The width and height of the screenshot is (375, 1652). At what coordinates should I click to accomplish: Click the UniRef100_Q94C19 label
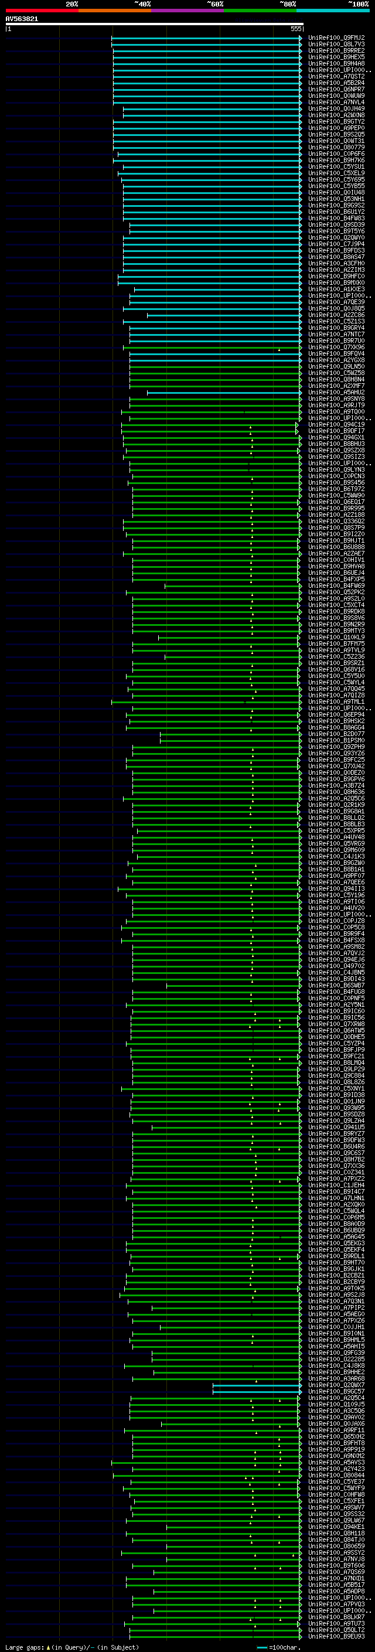pyautogui.click(x=336, y=424)
